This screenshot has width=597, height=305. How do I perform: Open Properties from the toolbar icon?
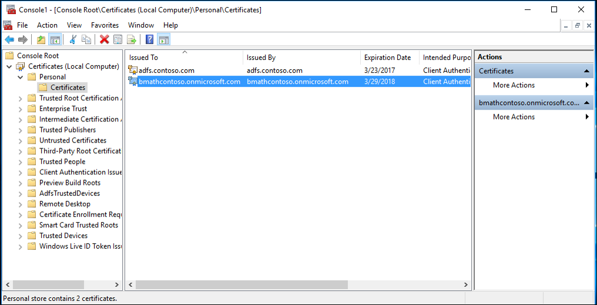118,39
